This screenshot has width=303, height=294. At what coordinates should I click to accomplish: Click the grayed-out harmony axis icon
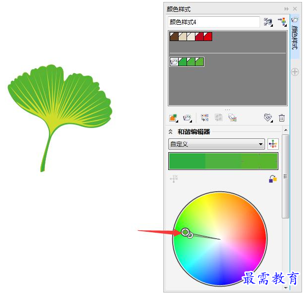(174, 179)
